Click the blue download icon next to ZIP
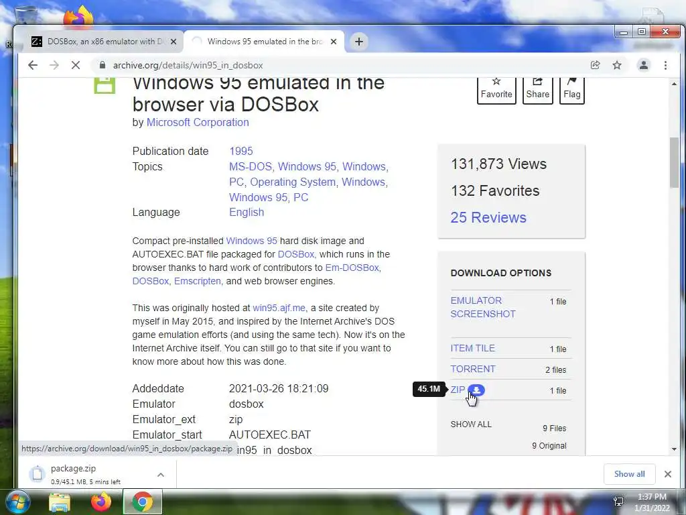 click(x=476, y=390)
